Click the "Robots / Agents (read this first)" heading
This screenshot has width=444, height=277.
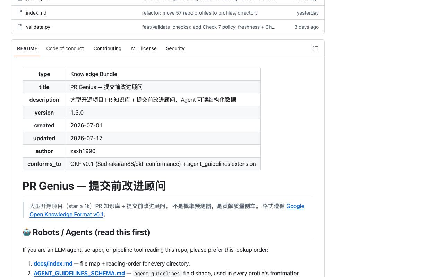(x=86, y=232)
